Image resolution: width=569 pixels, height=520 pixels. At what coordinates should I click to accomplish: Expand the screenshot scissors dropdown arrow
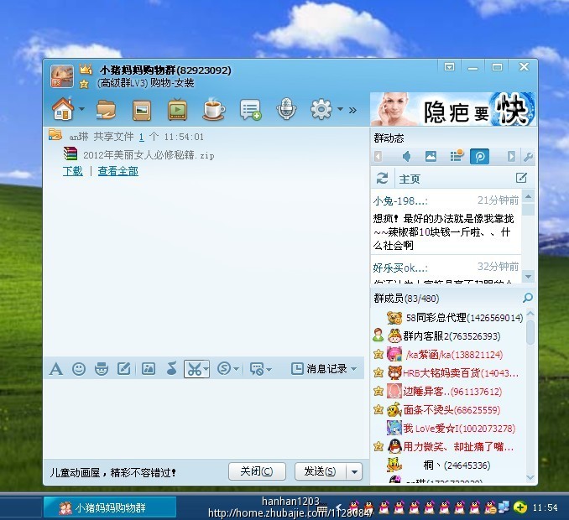[206, 369]
